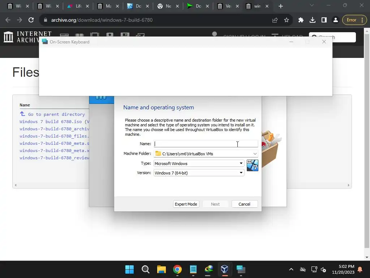
Task: Switch to the Ne tab
Action: [168, 7]
